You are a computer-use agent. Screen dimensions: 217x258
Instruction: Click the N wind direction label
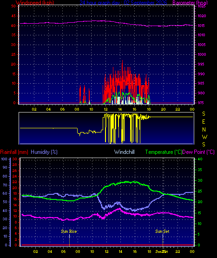[204, 130]
